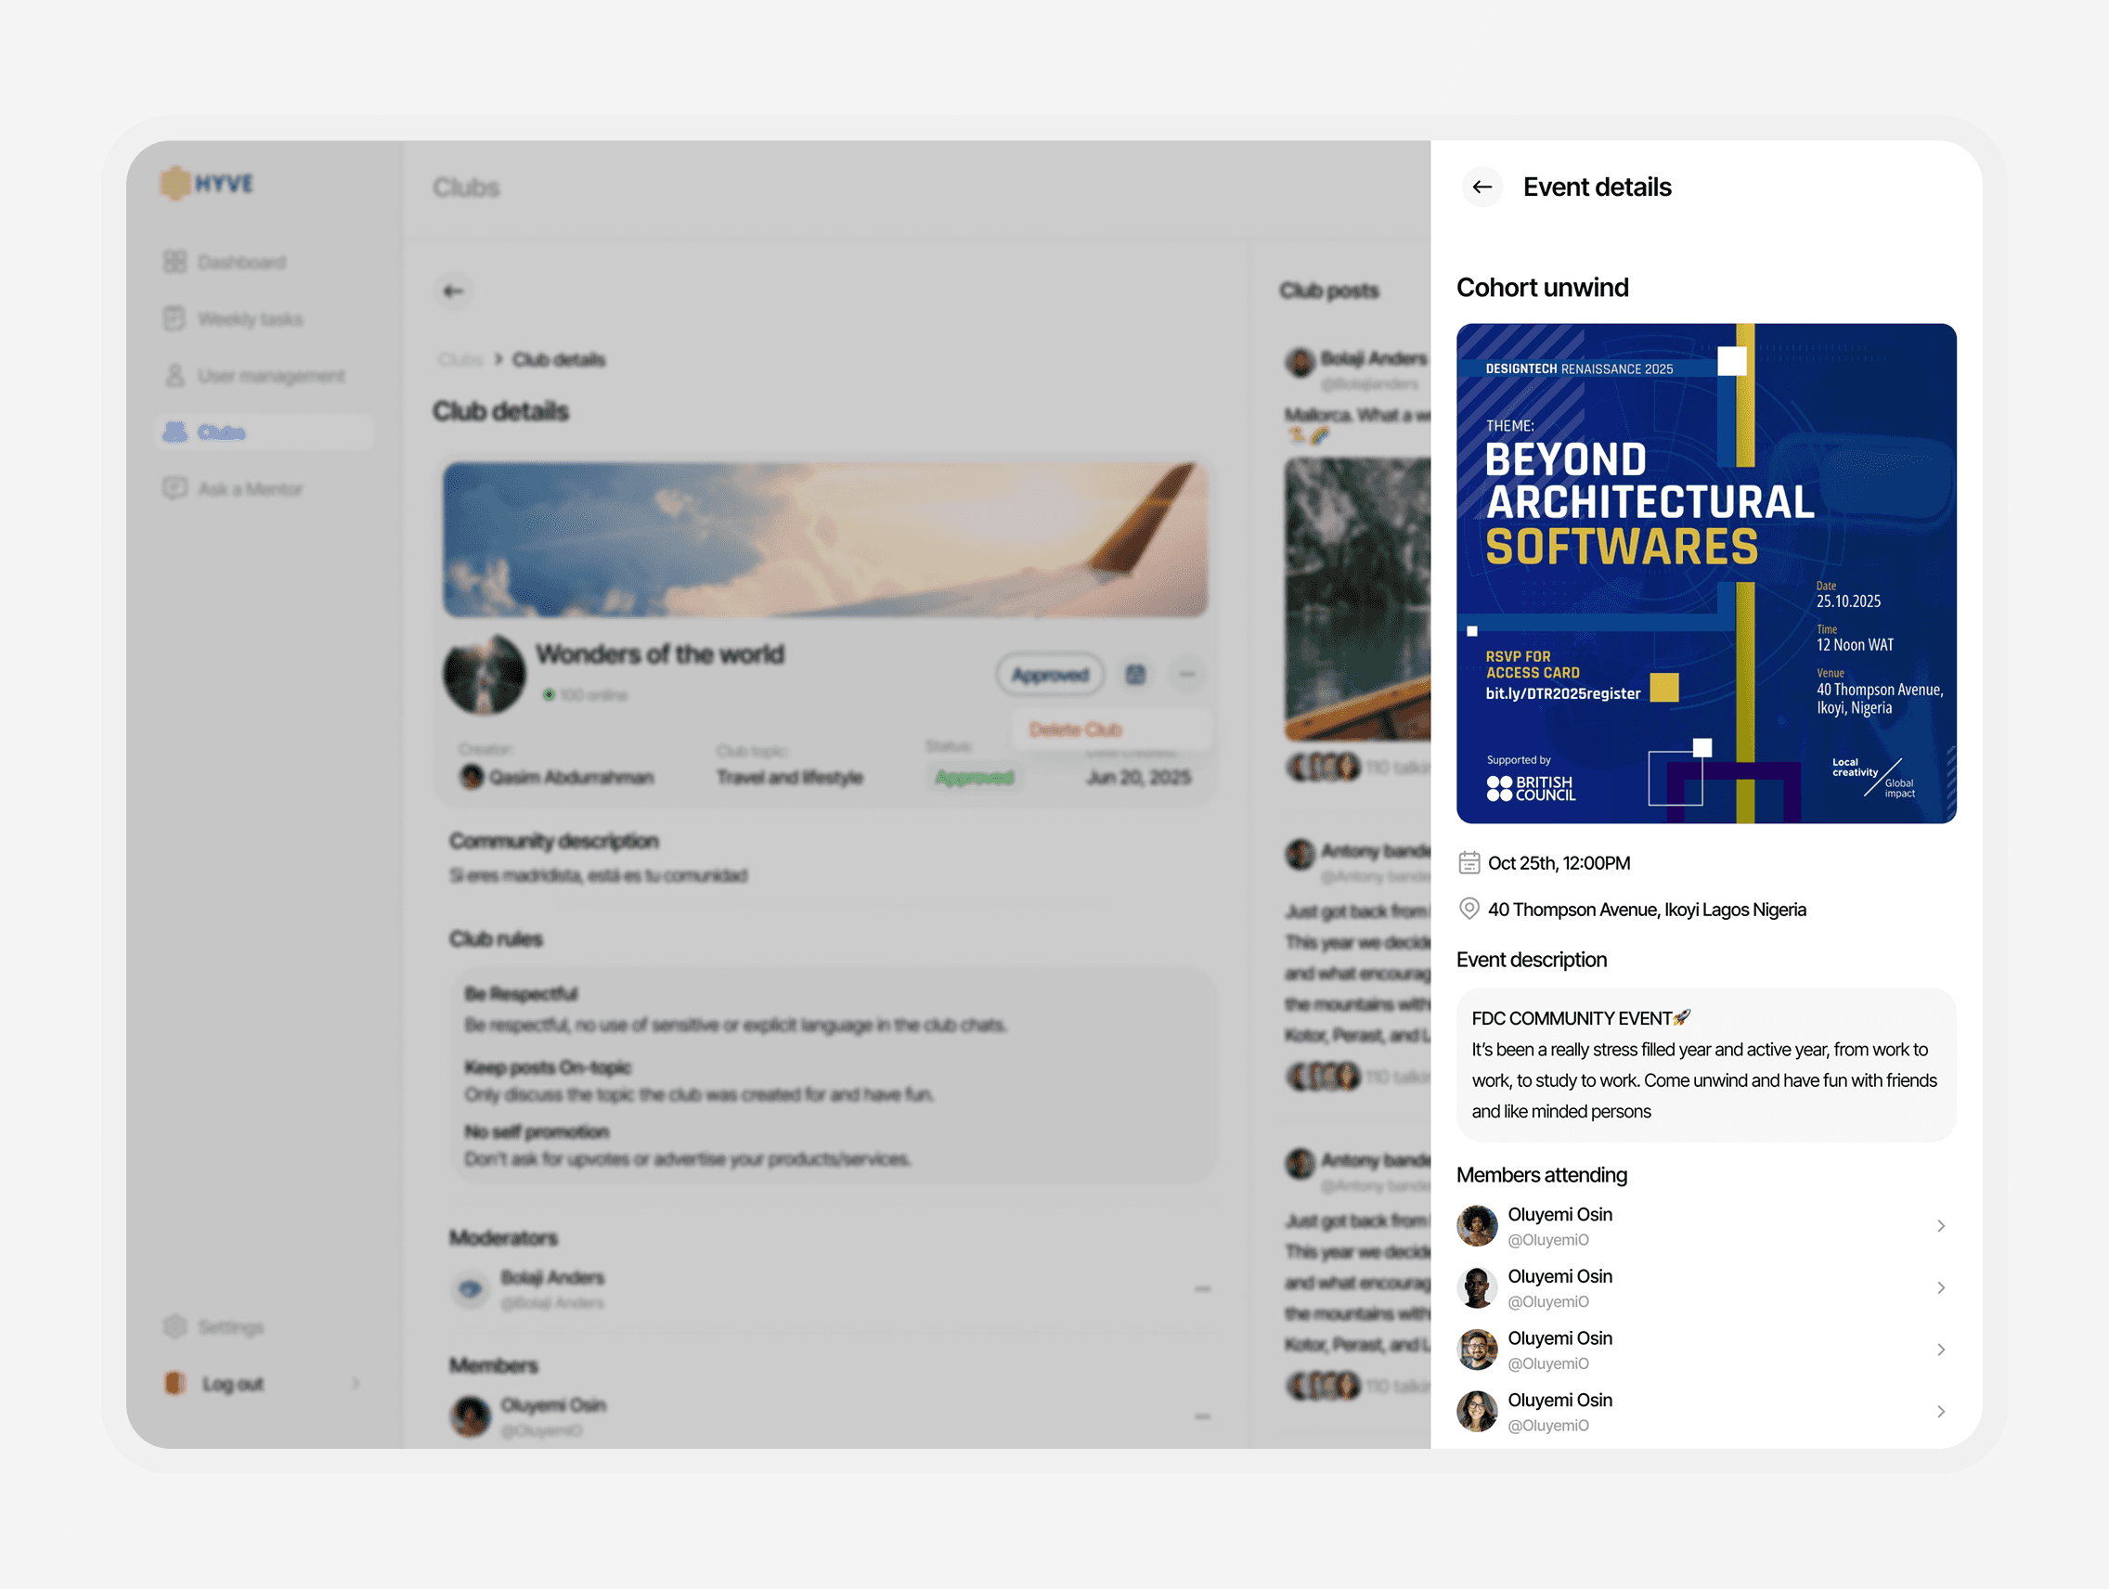Click the back arrow above Club details
Viewport: 2109px width, 1589px height.
tap(454, 291)
